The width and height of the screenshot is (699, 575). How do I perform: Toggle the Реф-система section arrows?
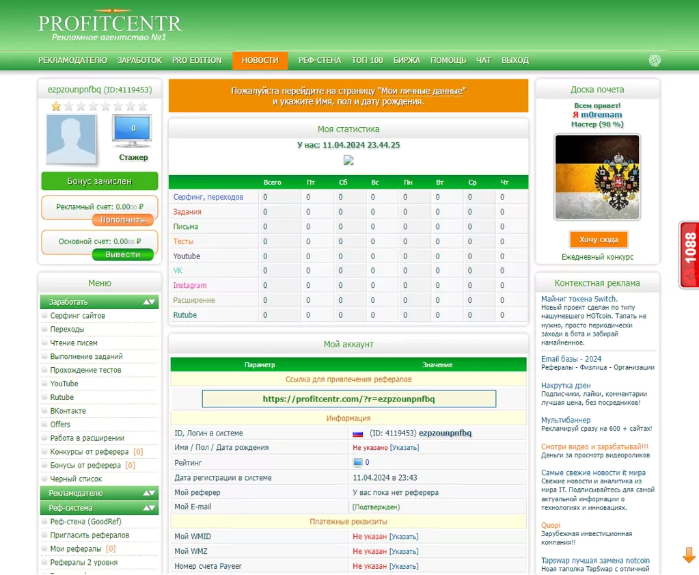(150, 508)
